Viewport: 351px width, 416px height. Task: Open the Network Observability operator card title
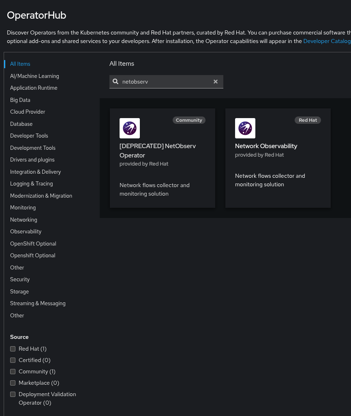[266, 146]
